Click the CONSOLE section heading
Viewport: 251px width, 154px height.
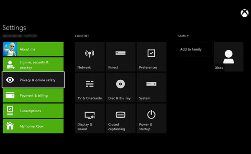coord(82,36)
